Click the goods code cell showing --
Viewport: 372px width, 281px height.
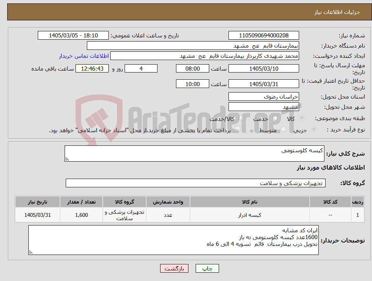(x=330, y=215)
